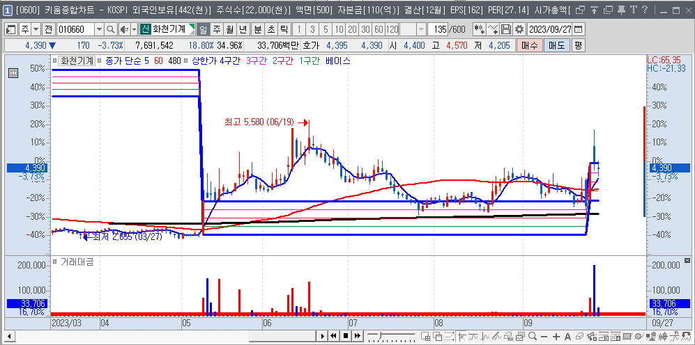Open the speaker icon dropdown arrow
This screenshot has height=345, width=695.
[x=135, y=30]
